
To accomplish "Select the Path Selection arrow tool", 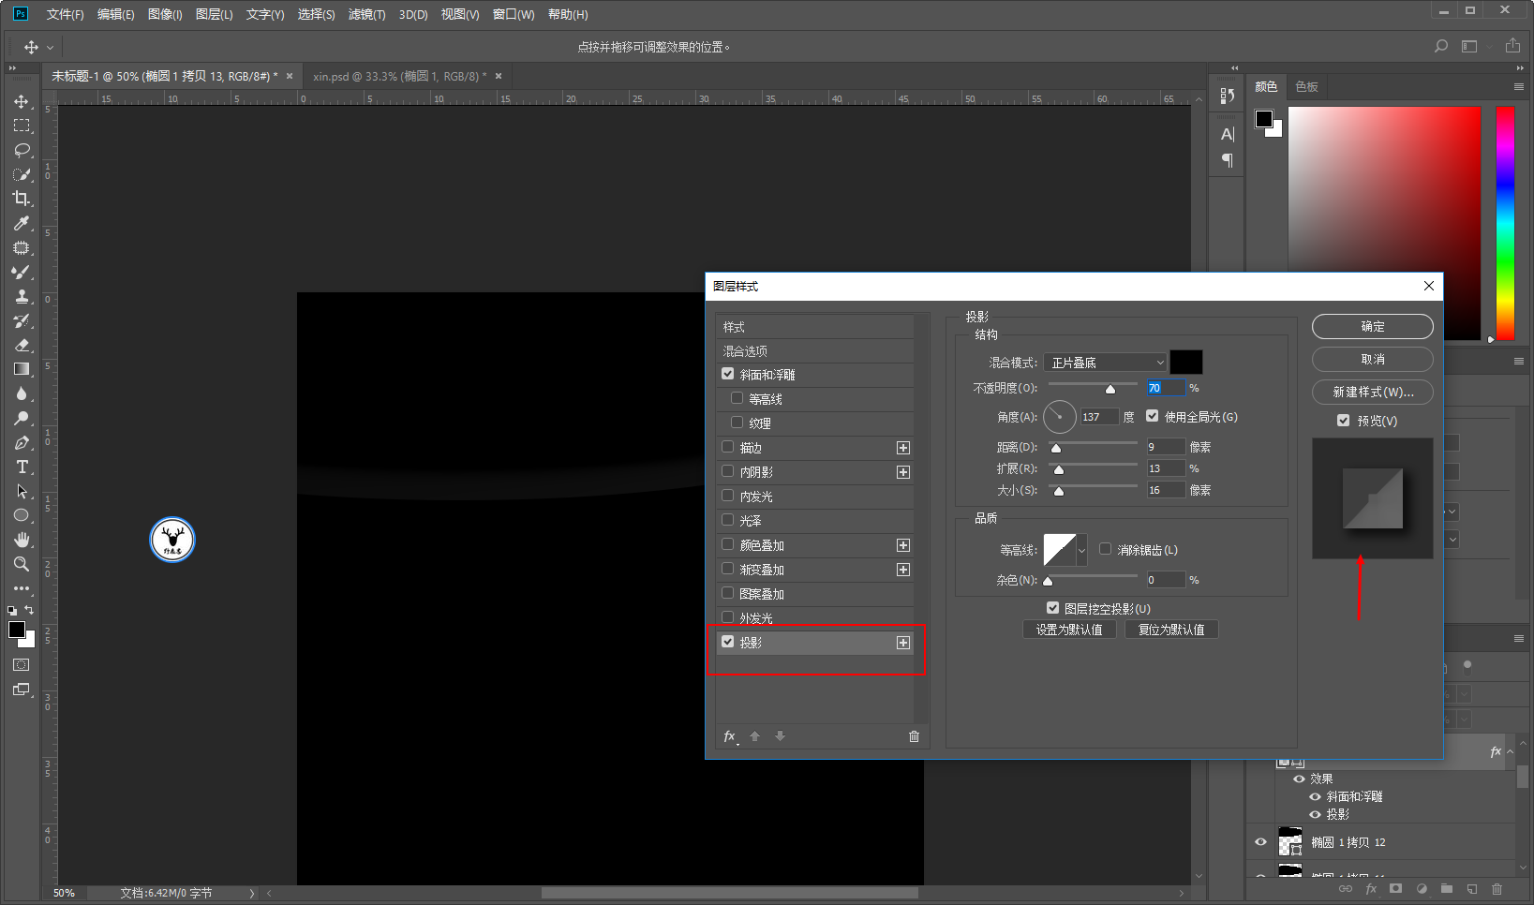I will click(22, 491).
